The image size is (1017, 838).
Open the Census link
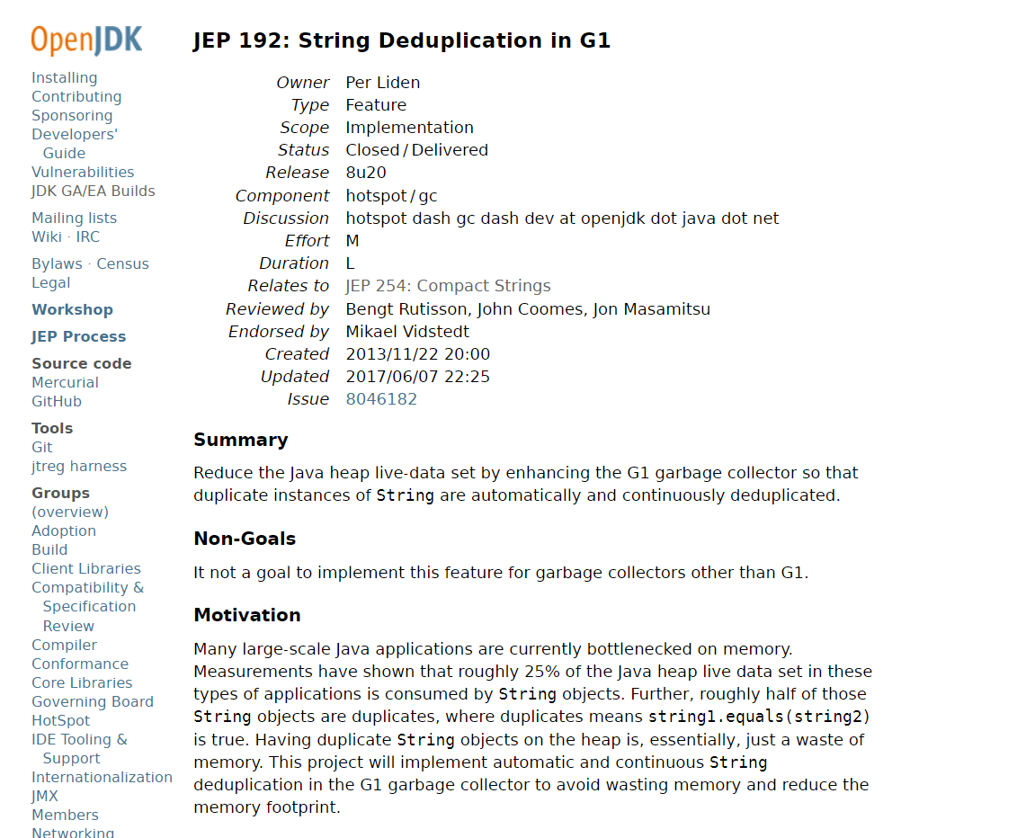point(122,264)
